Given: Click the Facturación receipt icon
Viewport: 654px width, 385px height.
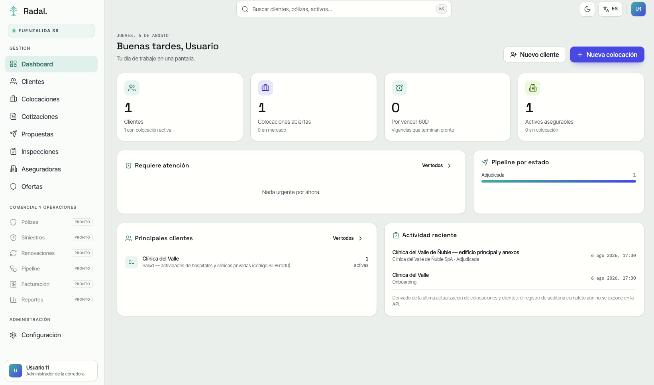Looking at the screenshot, I should tap(14, 284).
